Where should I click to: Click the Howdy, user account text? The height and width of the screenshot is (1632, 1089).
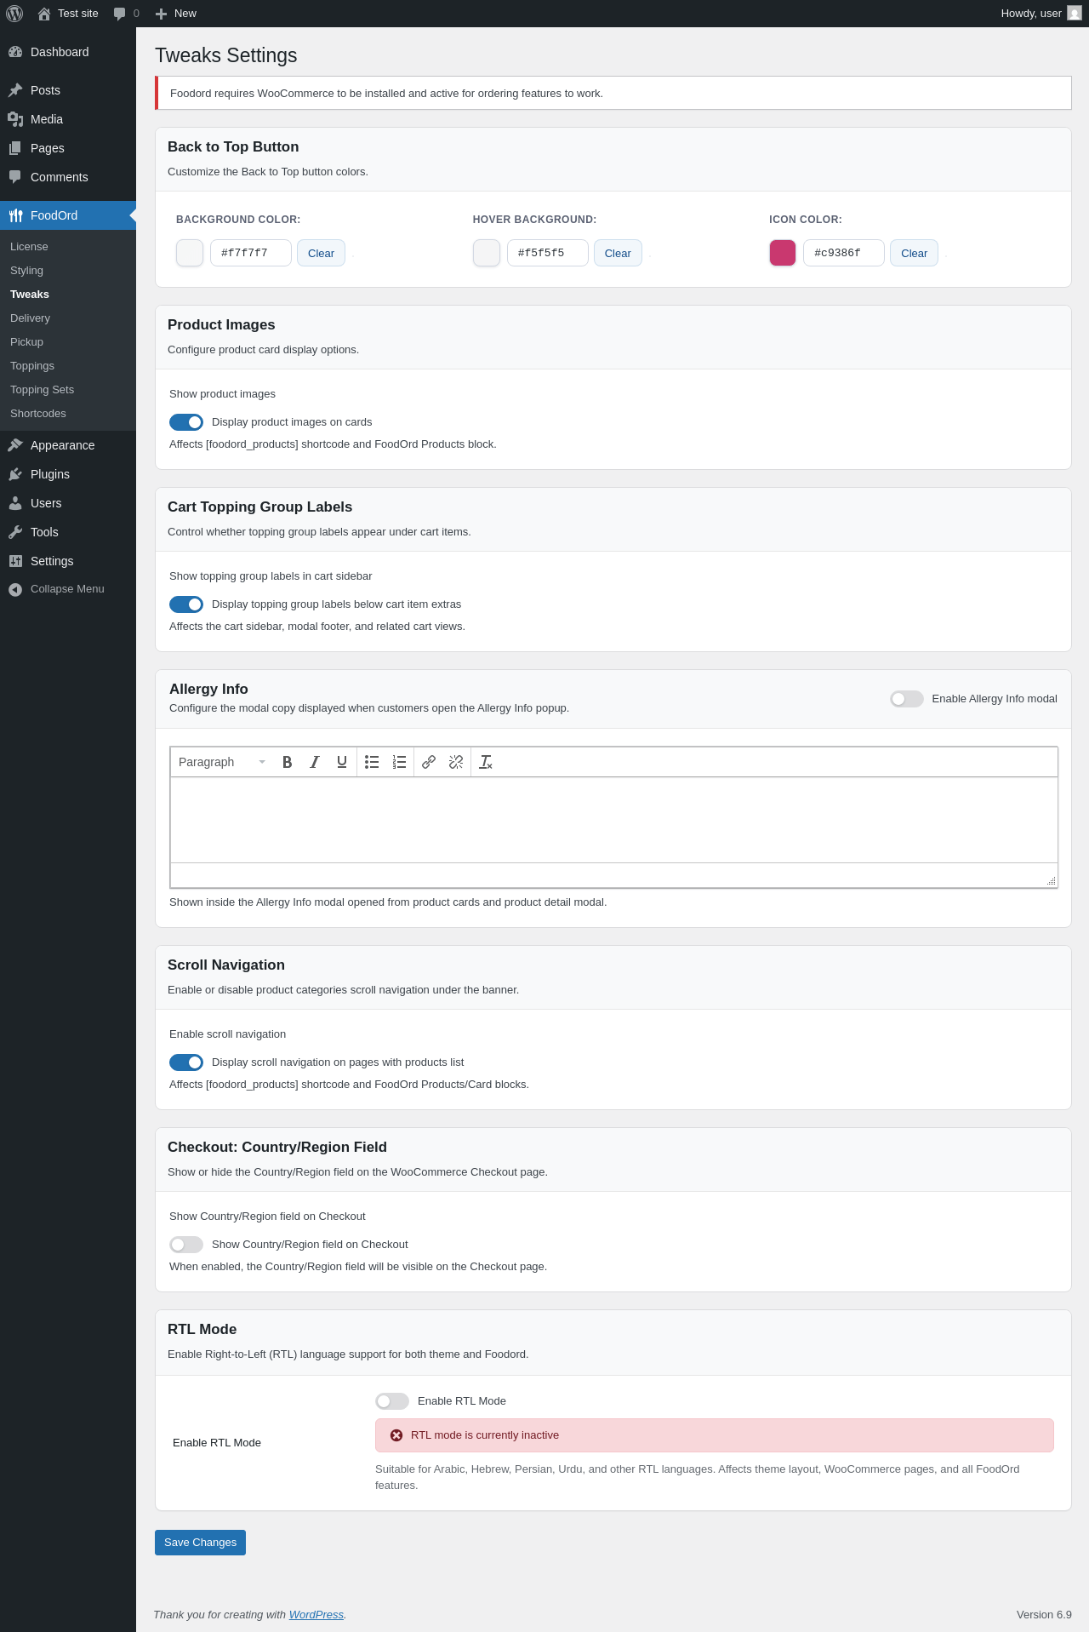click(1031, 14)
